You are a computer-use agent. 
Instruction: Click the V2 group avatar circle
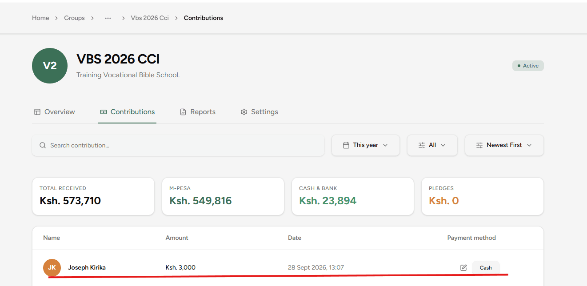point(50,66)
